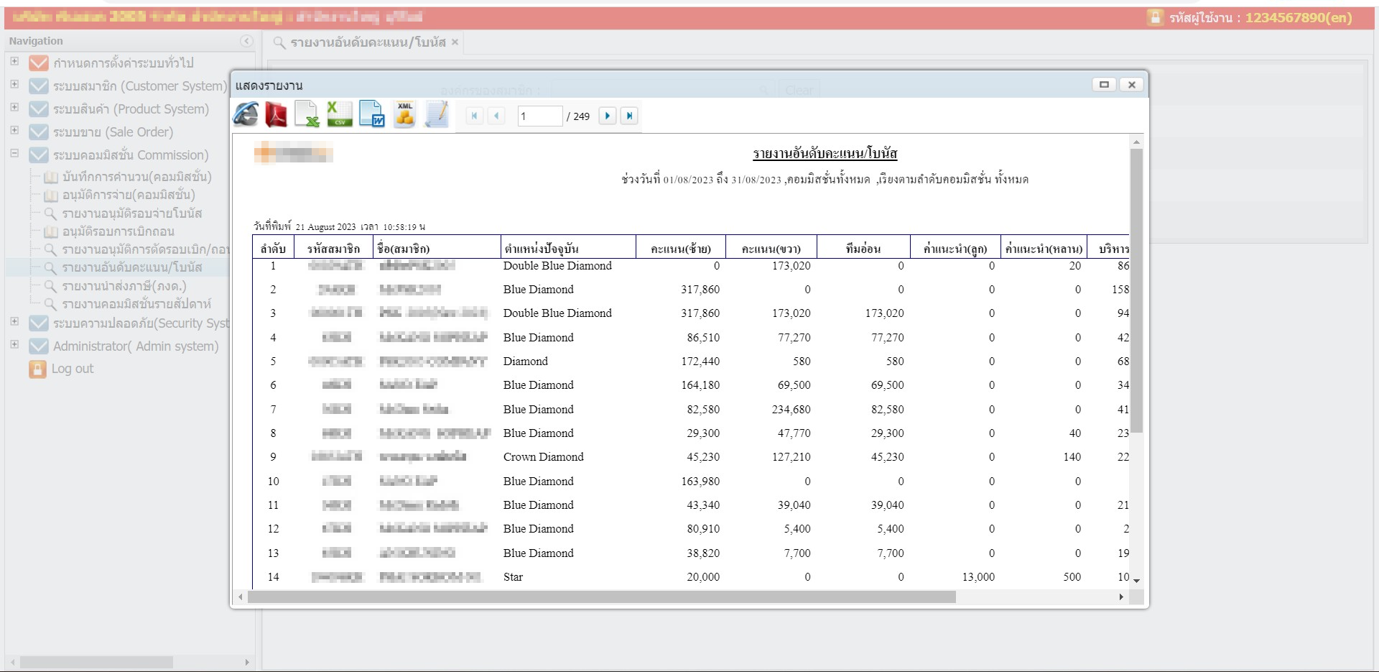Open report in Internet Explorer view

(x=246, y=115)
